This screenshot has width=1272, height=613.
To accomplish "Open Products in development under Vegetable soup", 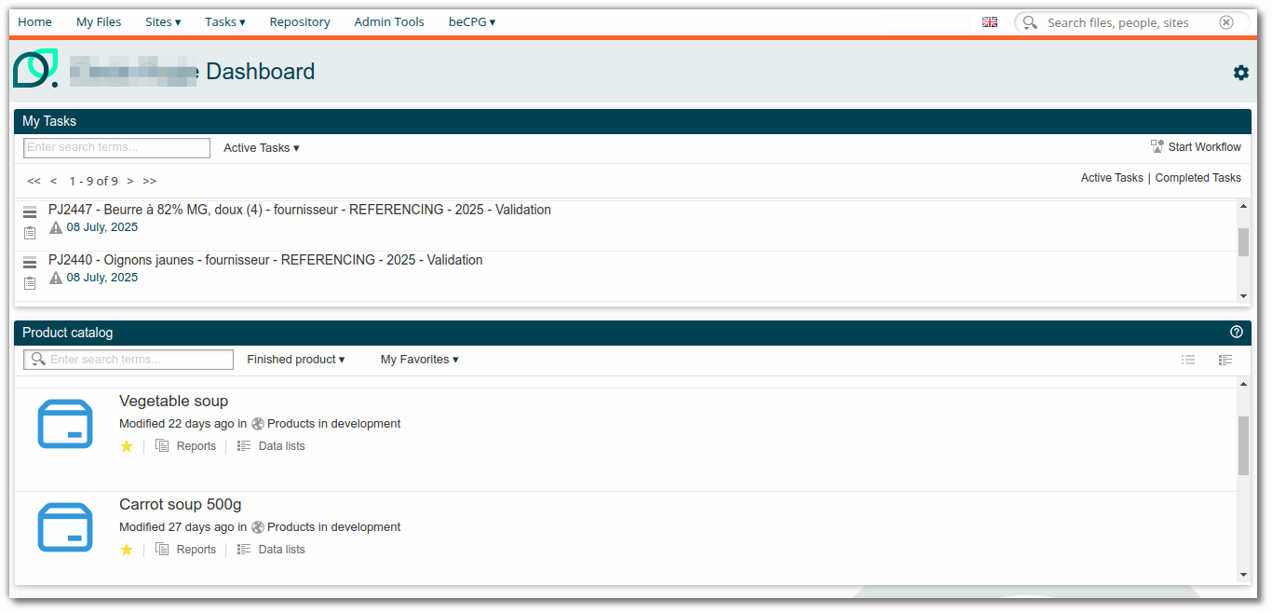I will coord(333,424).
